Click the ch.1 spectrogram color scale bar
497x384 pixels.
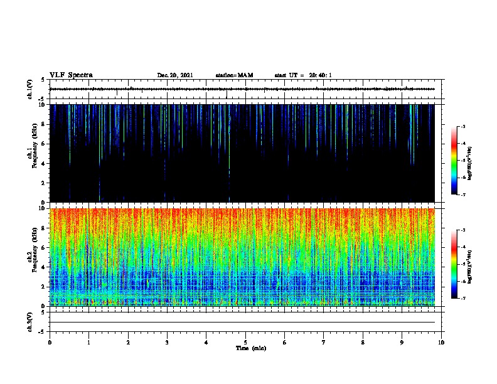pos(454,161)
